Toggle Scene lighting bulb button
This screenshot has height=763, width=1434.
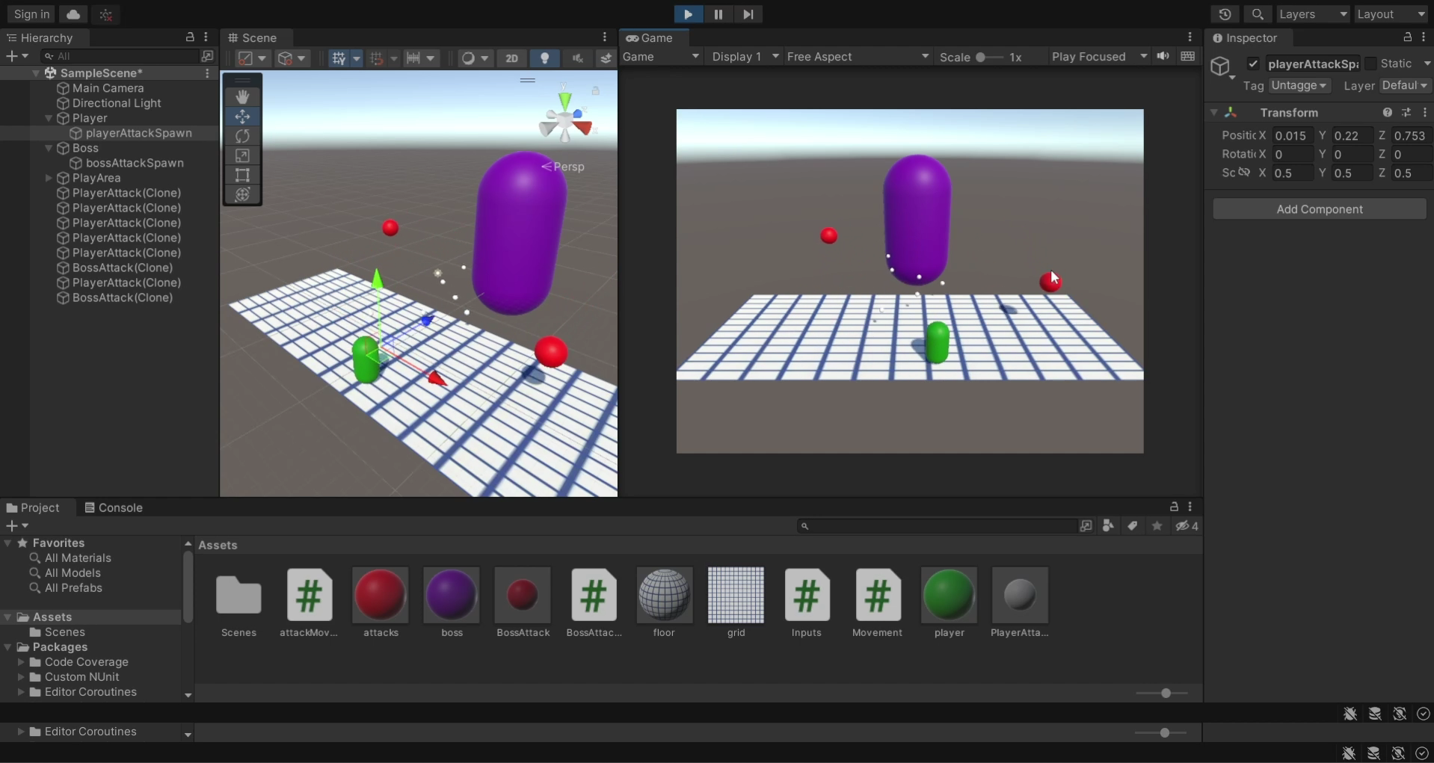[x=545, y=58]
